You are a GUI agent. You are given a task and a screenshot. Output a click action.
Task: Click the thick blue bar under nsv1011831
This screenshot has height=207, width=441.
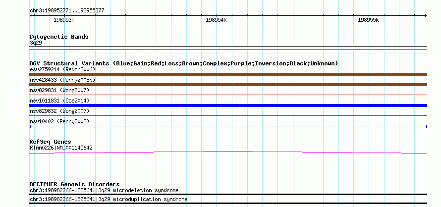[x=228, y=105]
